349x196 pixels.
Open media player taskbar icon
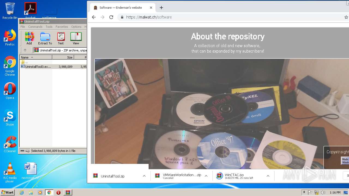pos(40,192)
